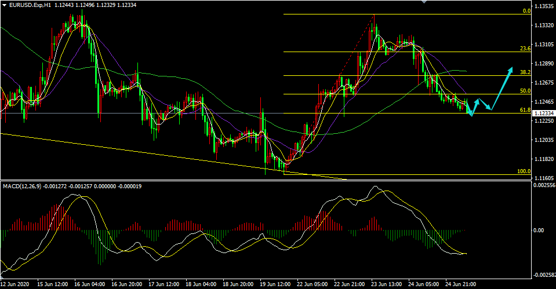556x289 pixels.
Task: Click the current price tag 1.12334 on axis
Action: [x=543, y=114]
